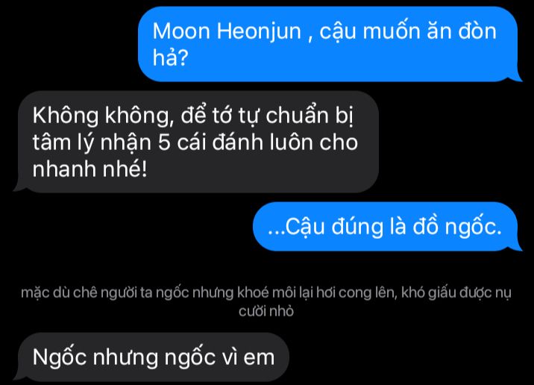Click the number 5 in the gray message
Viewport: 534px width, 385px height.
[164, 142]
